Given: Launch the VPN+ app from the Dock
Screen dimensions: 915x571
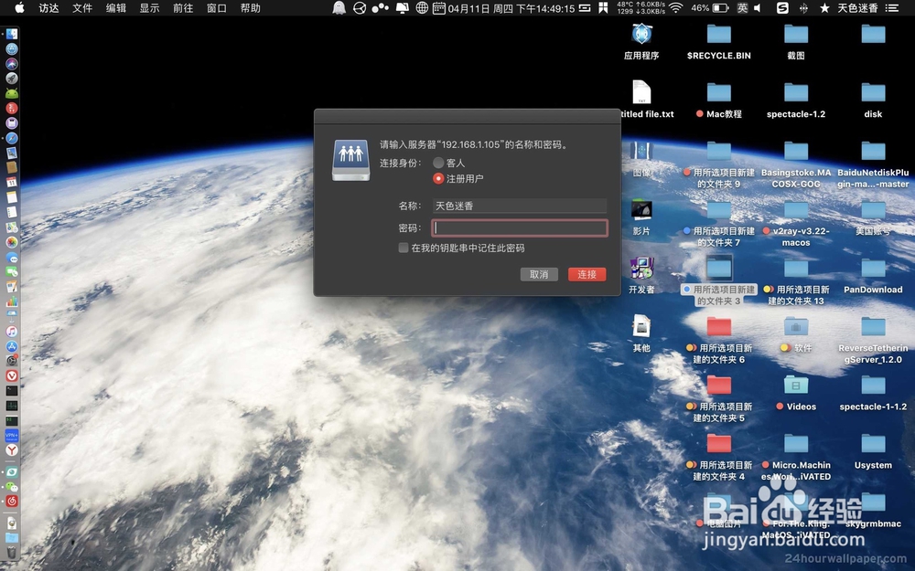Looking at the screenshot, I should coord(12,435).
